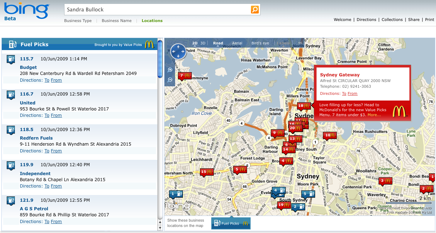Click Sydney Gateway title in popup

[340, 75]
